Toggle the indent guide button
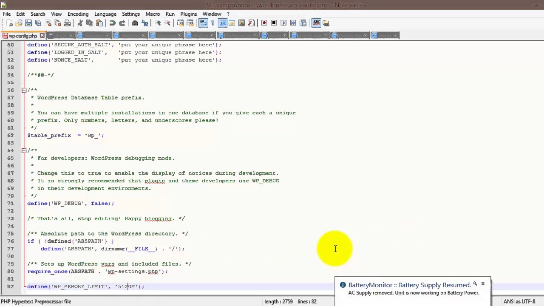The image size is (544, 306). point(222,23)
